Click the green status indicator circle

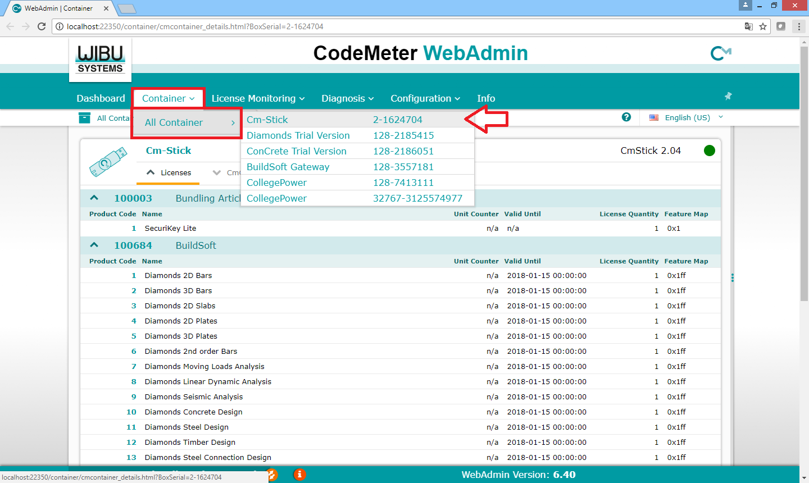pos(710,151)
